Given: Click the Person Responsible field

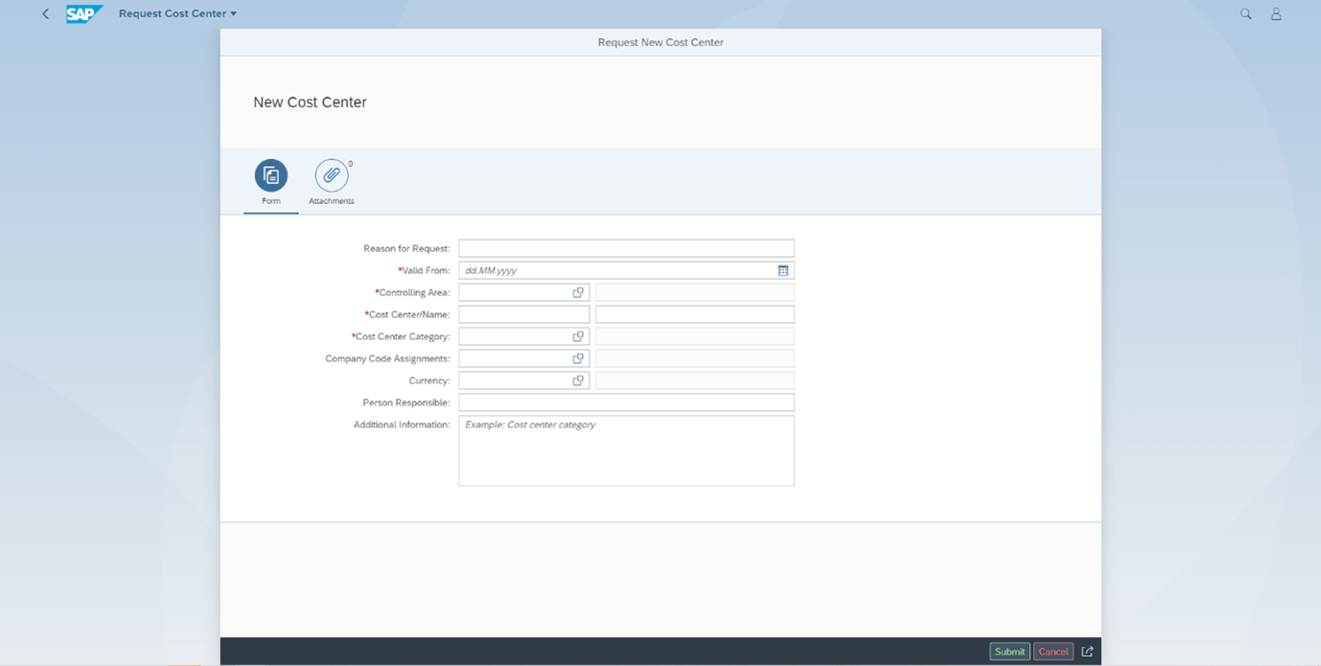Looking at the screenshot, I should tap(625, 402).
